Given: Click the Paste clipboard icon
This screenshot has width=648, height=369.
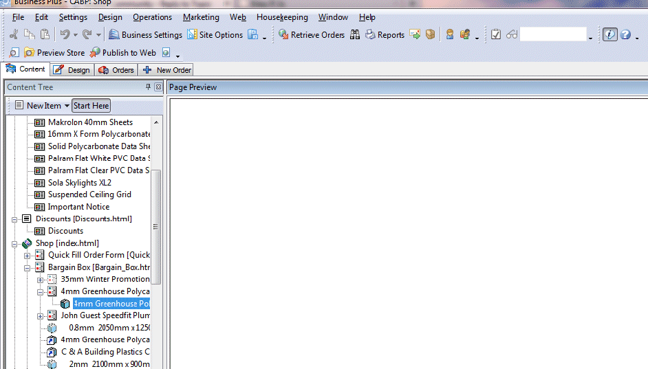Looking at the screenshot, I should tap(45, 34).
